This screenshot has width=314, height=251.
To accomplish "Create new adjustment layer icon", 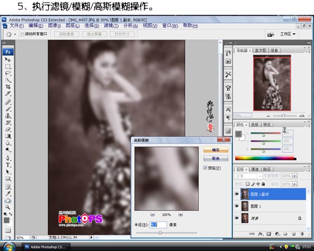I will (278, 234).
